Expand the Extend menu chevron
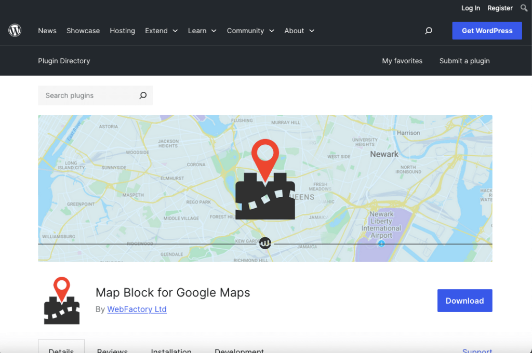 click(x=175, y=31)
